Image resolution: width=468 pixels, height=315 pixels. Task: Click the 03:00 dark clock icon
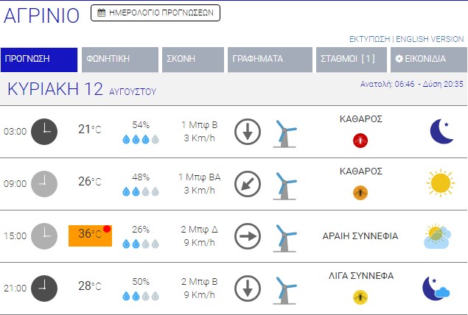tap(45, 131)
